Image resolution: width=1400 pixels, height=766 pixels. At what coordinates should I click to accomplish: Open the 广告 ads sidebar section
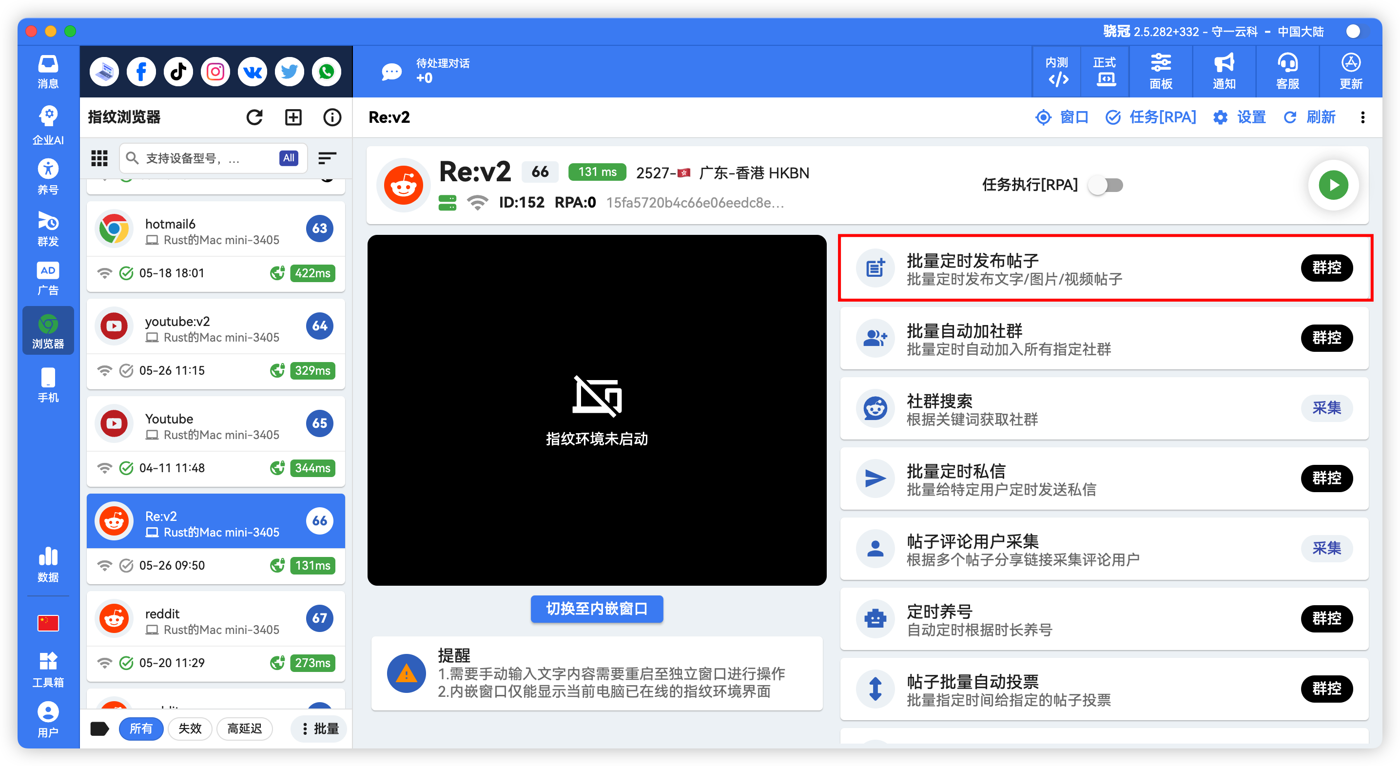[x=48, y=279]
